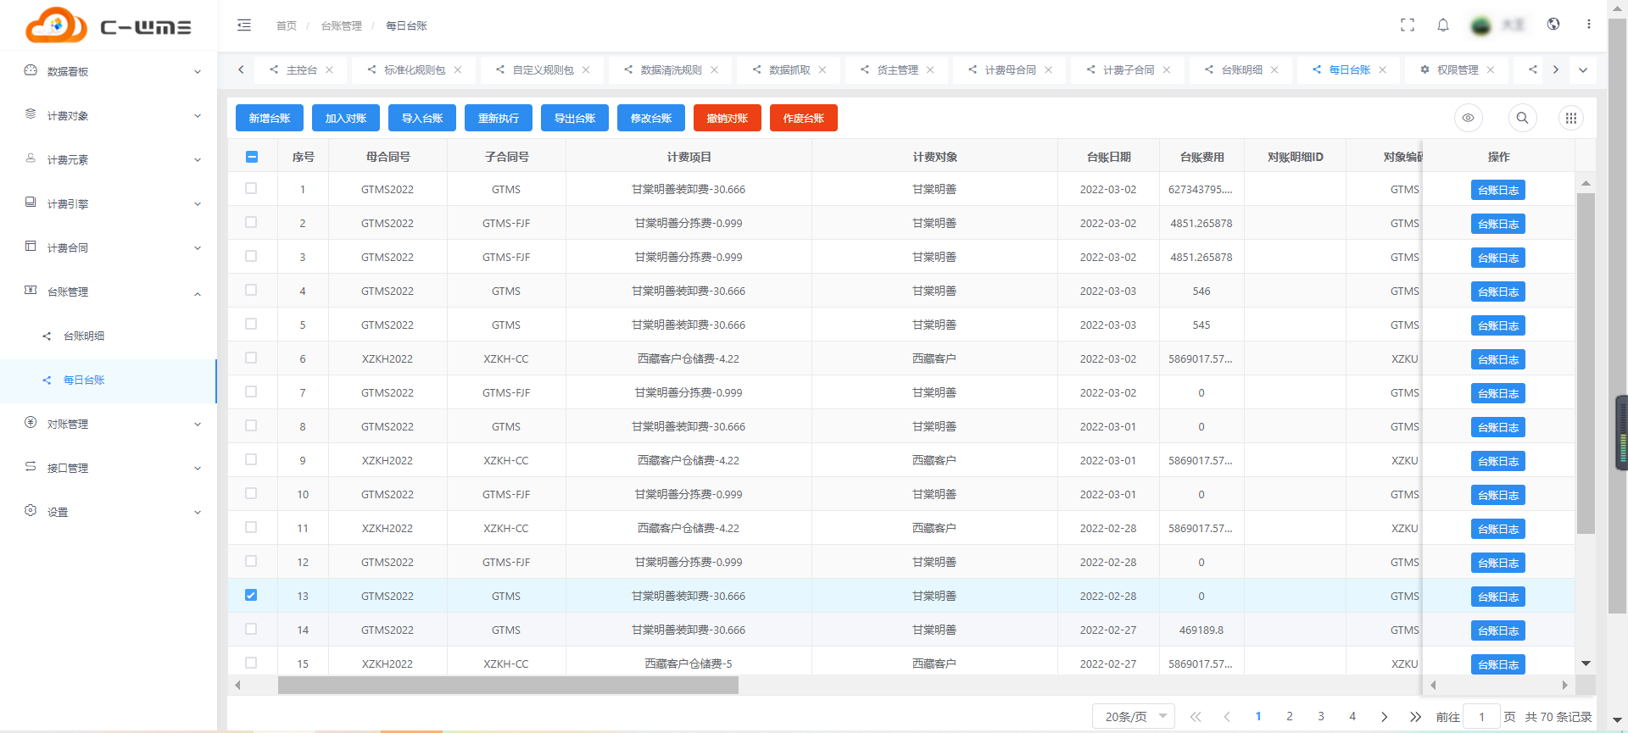Click the 导入台账 button

click(422, 118)
